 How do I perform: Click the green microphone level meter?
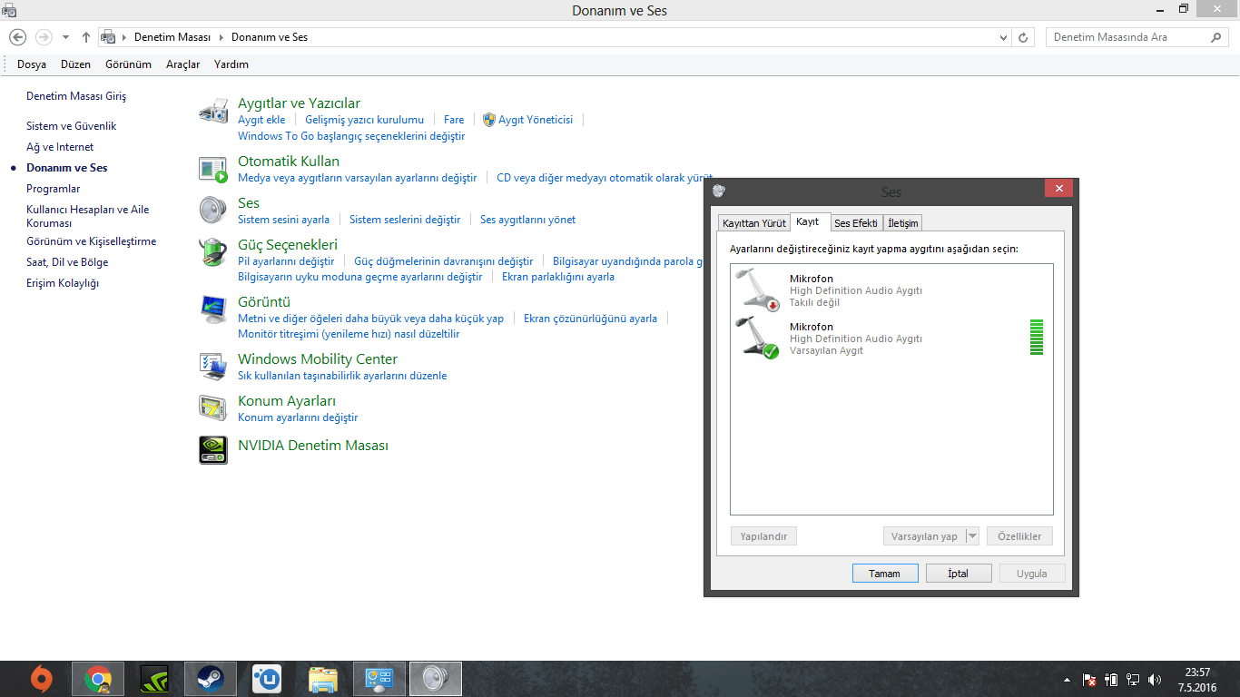click(1037, 338)
